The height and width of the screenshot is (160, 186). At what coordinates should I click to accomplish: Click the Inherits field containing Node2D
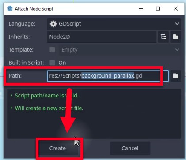[102, 37]
